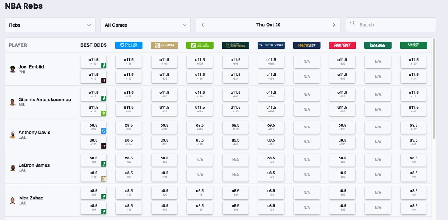448x220 pixels.
Task: Click LeBron James's player avatar
Action: pos(13,168)
